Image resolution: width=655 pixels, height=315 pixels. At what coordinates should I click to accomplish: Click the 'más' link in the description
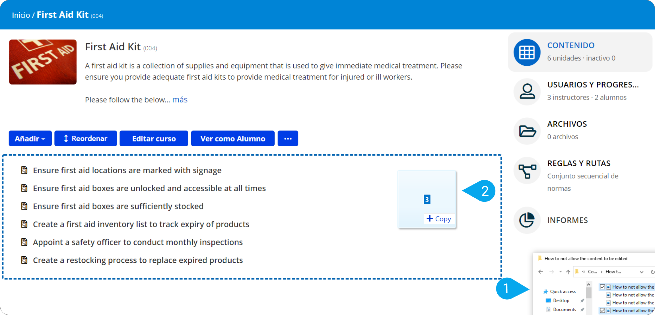click(180, 100)
